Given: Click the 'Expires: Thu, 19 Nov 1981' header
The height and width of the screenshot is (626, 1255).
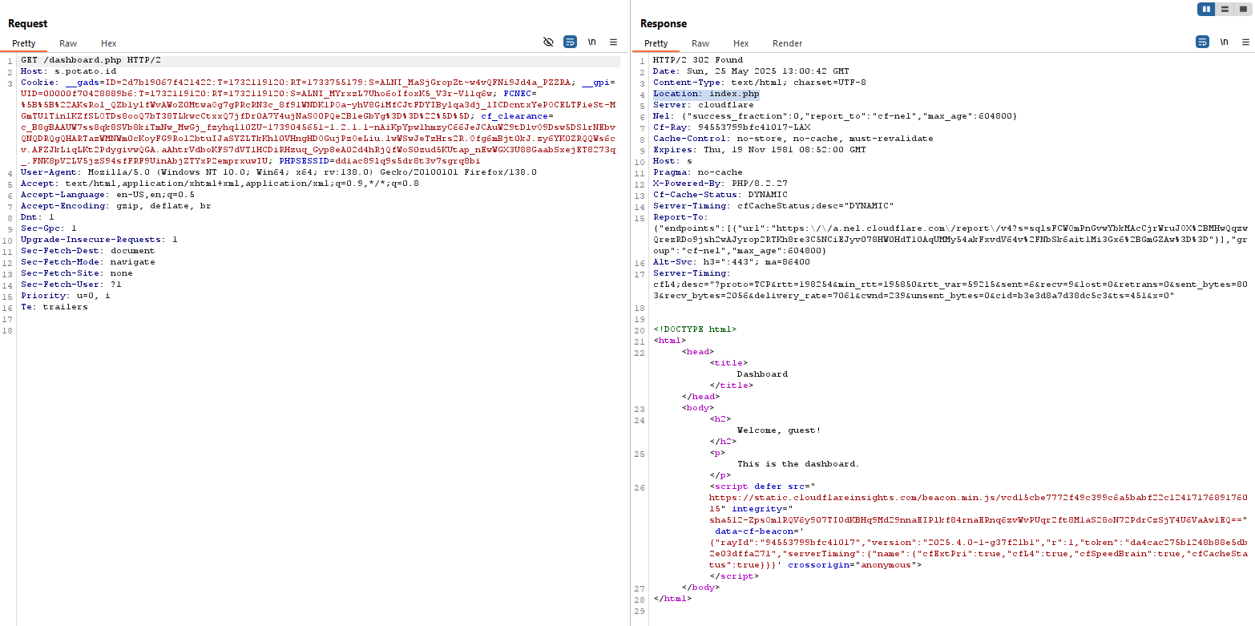Looking at the screenshot, I should (x=760, y=150).
